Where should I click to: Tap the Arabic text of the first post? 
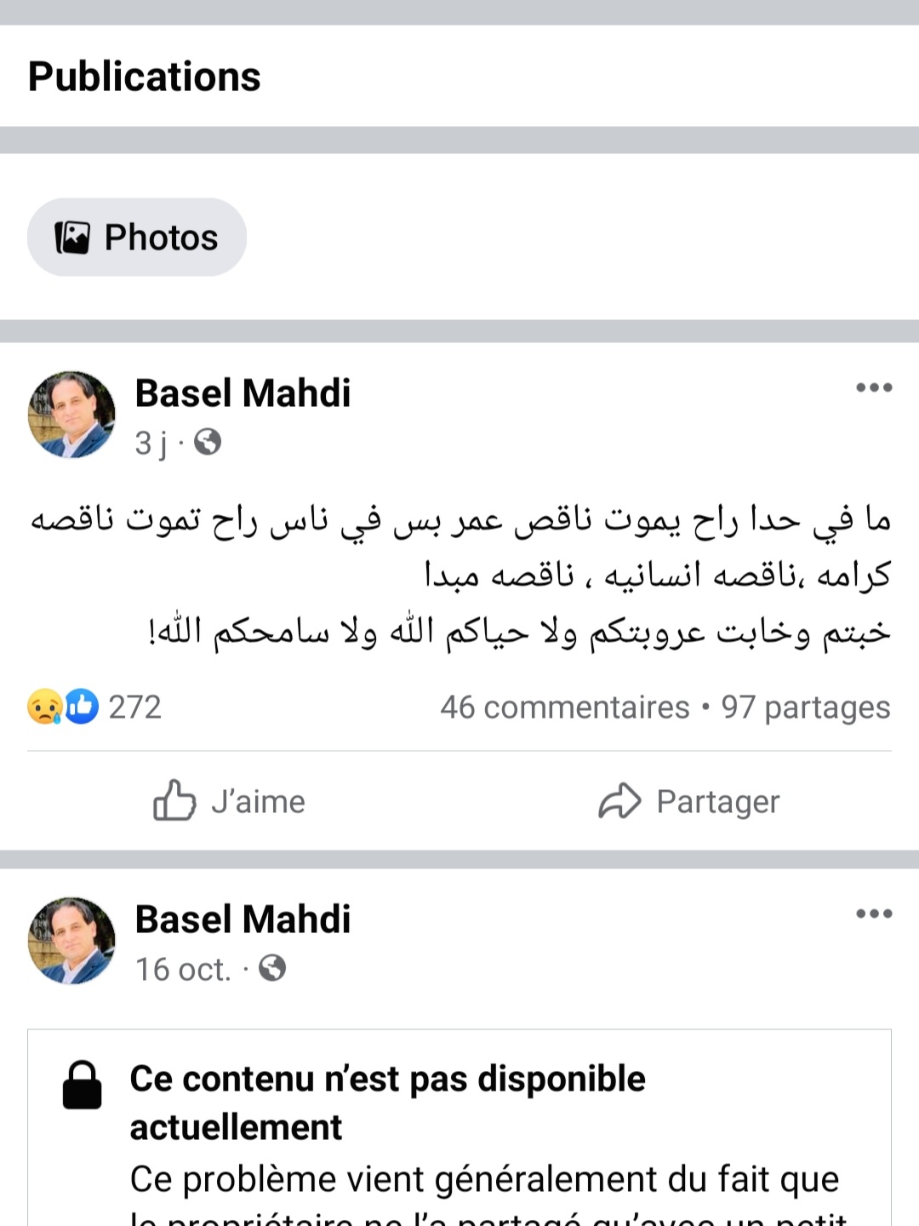[459, 575]
